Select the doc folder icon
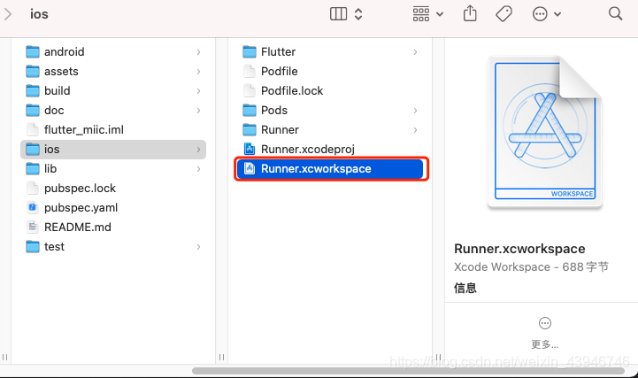Image resolution: width=638 pixels, height=378 pixels. click(33, 111)
